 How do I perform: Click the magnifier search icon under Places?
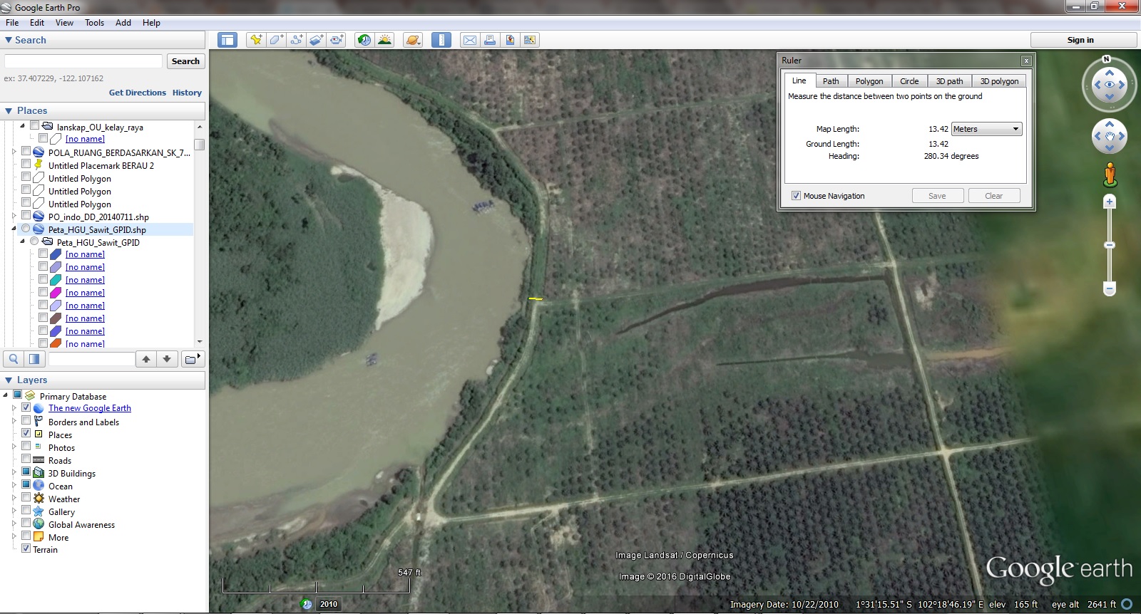14,359
